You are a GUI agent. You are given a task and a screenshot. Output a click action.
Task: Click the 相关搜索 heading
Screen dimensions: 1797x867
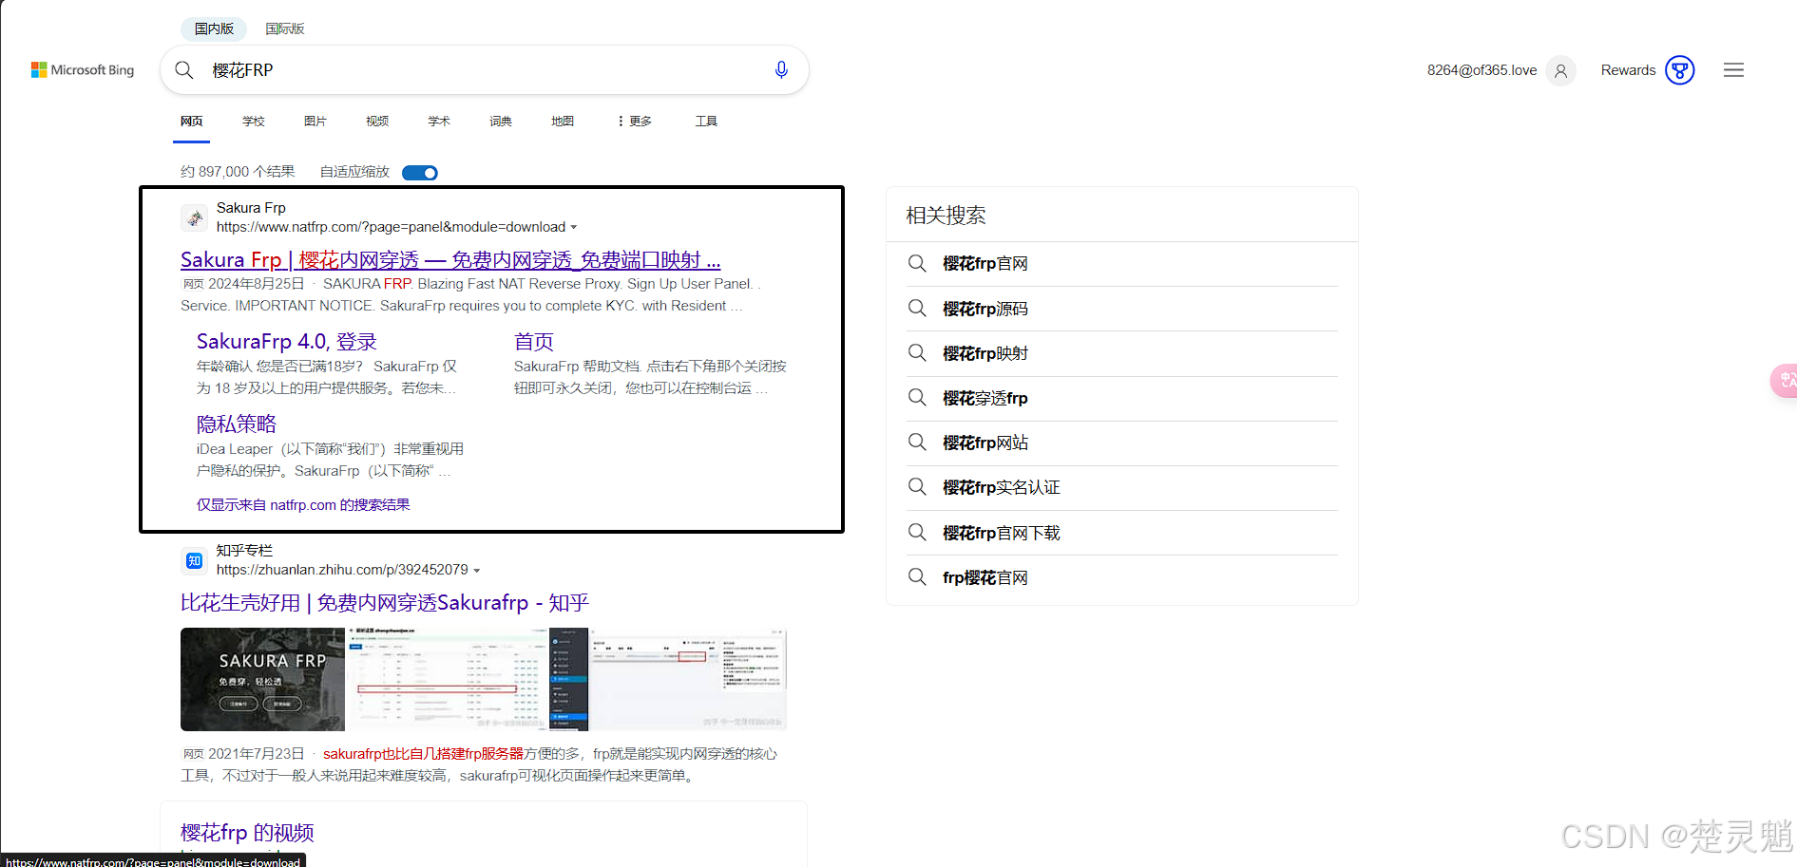[x=946, y=216]
